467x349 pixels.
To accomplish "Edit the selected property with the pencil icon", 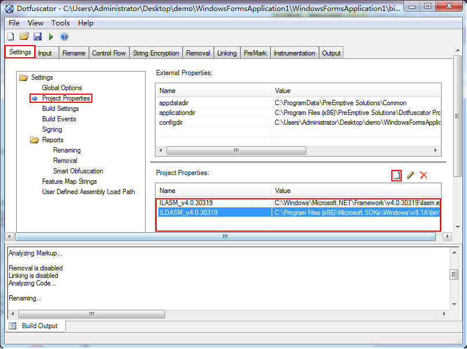I will click(410, 175).
